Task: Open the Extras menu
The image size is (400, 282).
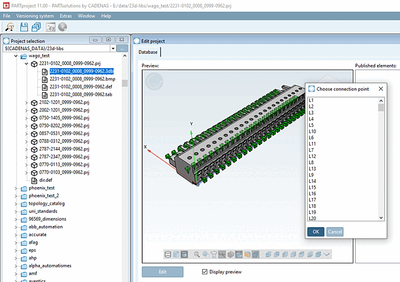Action: coord(66,16)
